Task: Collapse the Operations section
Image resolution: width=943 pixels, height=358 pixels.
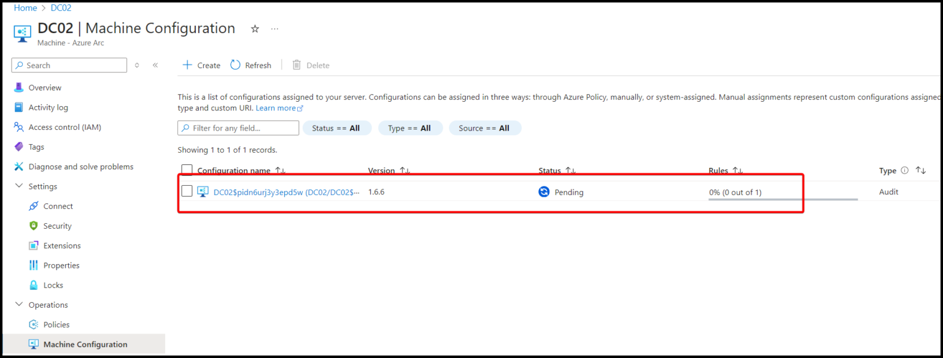Action: tap(18, 305)
